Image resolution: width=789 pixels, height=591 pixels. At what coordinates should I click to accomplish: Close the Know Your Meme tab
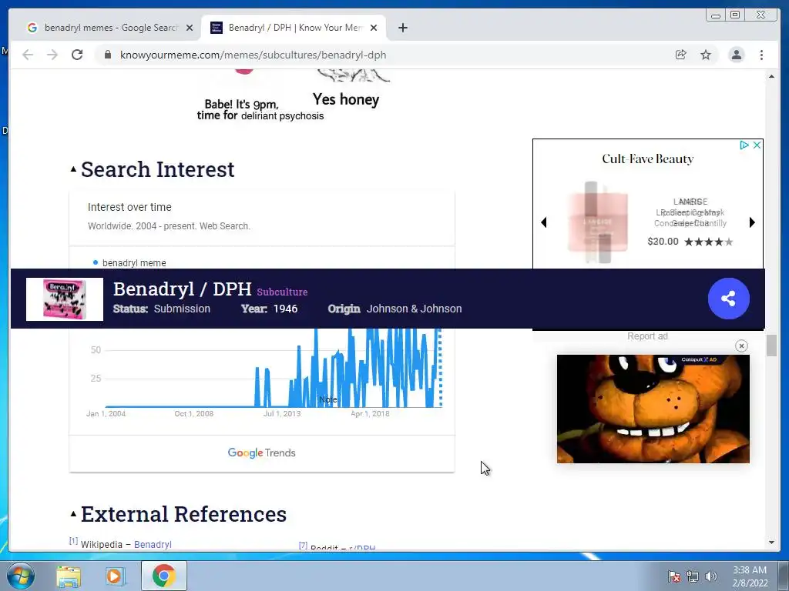point(374,28)
